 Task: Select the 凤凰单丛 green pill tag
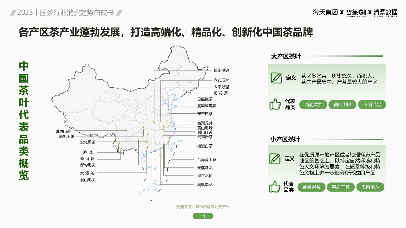[370, 187]
